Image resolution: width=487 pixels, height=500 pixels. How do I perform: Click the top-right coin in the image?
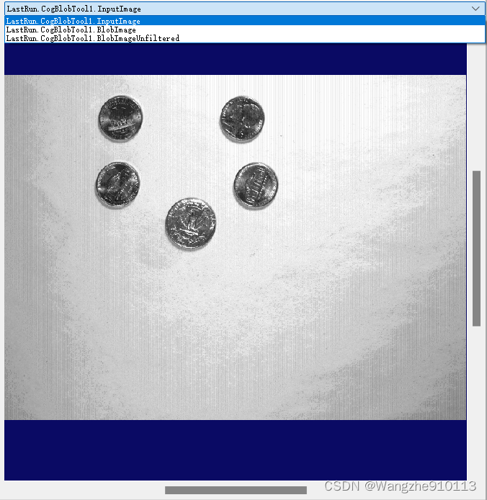242,119
